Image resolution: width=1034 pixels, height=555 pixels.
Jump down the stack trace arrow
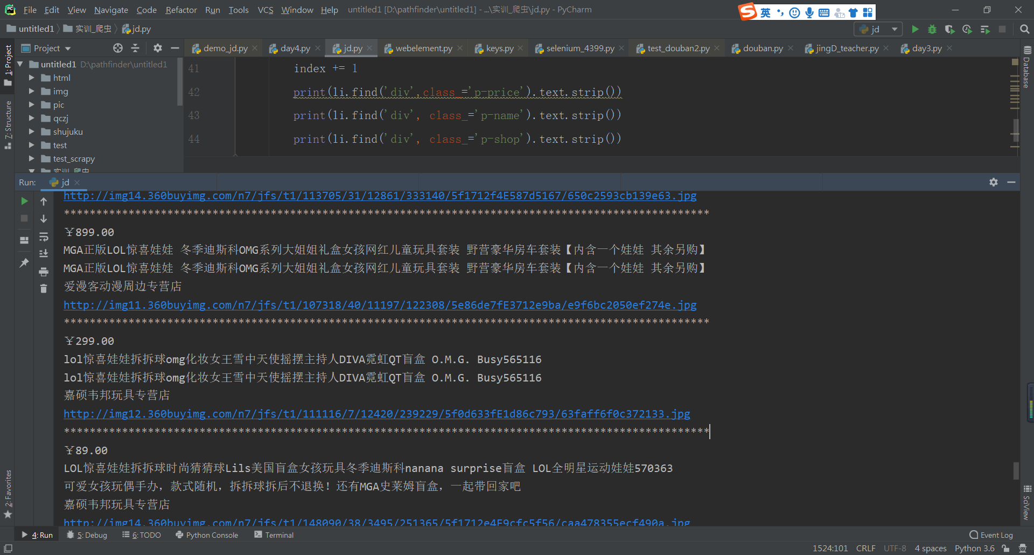point(44,218)
